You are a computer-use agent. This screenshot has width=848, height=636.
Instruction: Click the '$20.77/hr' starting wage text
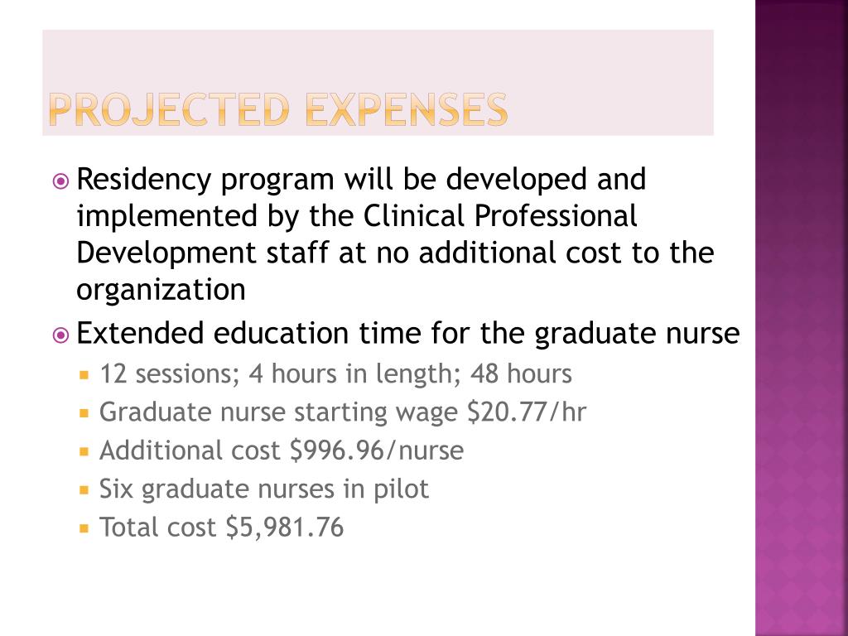pyautogui.click(x=527, y=412)
